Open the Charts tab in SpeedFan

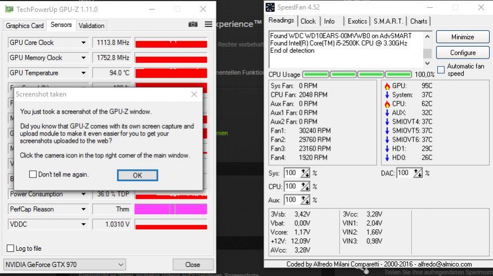[x=419, y=21]
